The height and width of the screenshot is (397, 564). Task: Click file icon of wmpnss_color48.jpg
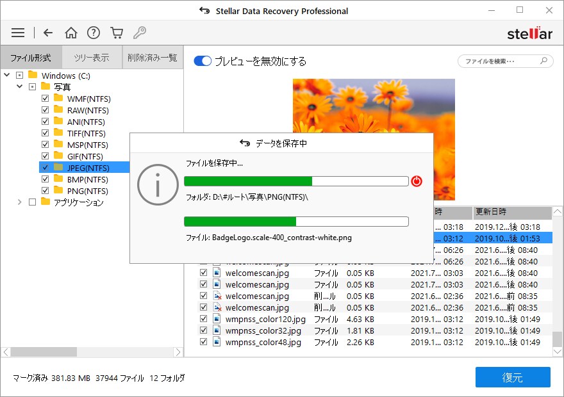pyautogui.click(x=217, y=342)
